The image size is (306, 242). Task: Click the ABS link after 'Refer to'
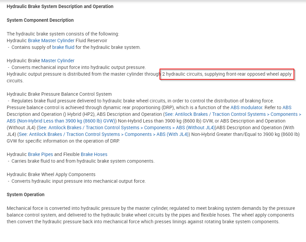287,107
